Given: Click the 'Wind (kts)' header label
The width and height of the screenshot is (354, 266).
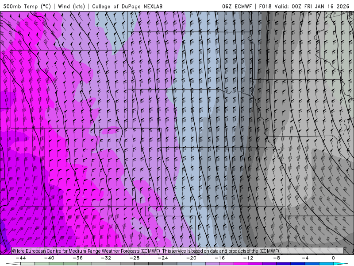Looking at the screenshot, I should click(x=71, y=6).
